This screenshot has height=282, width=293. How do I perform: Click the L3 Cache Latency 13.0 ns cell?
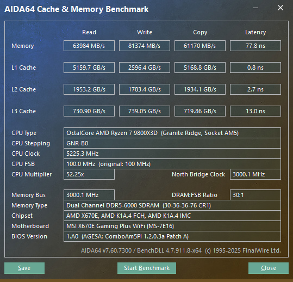click(255, 111)
